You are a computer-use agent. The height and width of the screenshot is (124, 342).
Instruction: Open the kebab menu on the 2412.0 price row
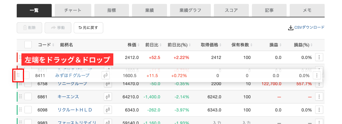[x=319, y=57]
